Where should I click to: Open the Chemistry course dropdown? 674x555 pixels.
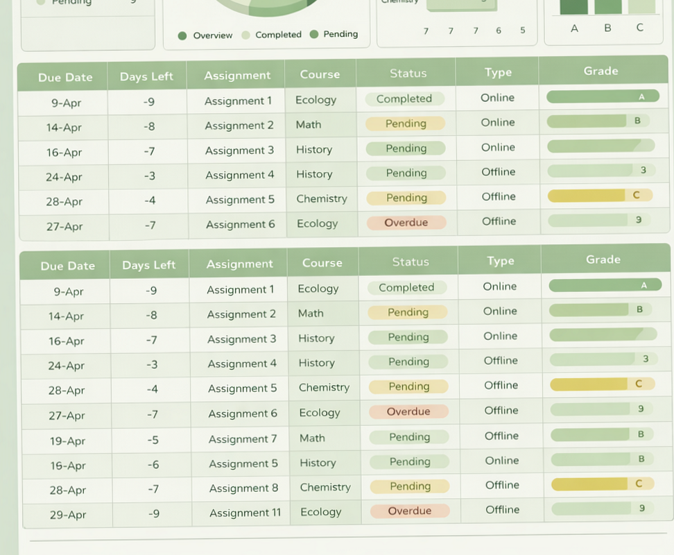[x=321, y=198]
